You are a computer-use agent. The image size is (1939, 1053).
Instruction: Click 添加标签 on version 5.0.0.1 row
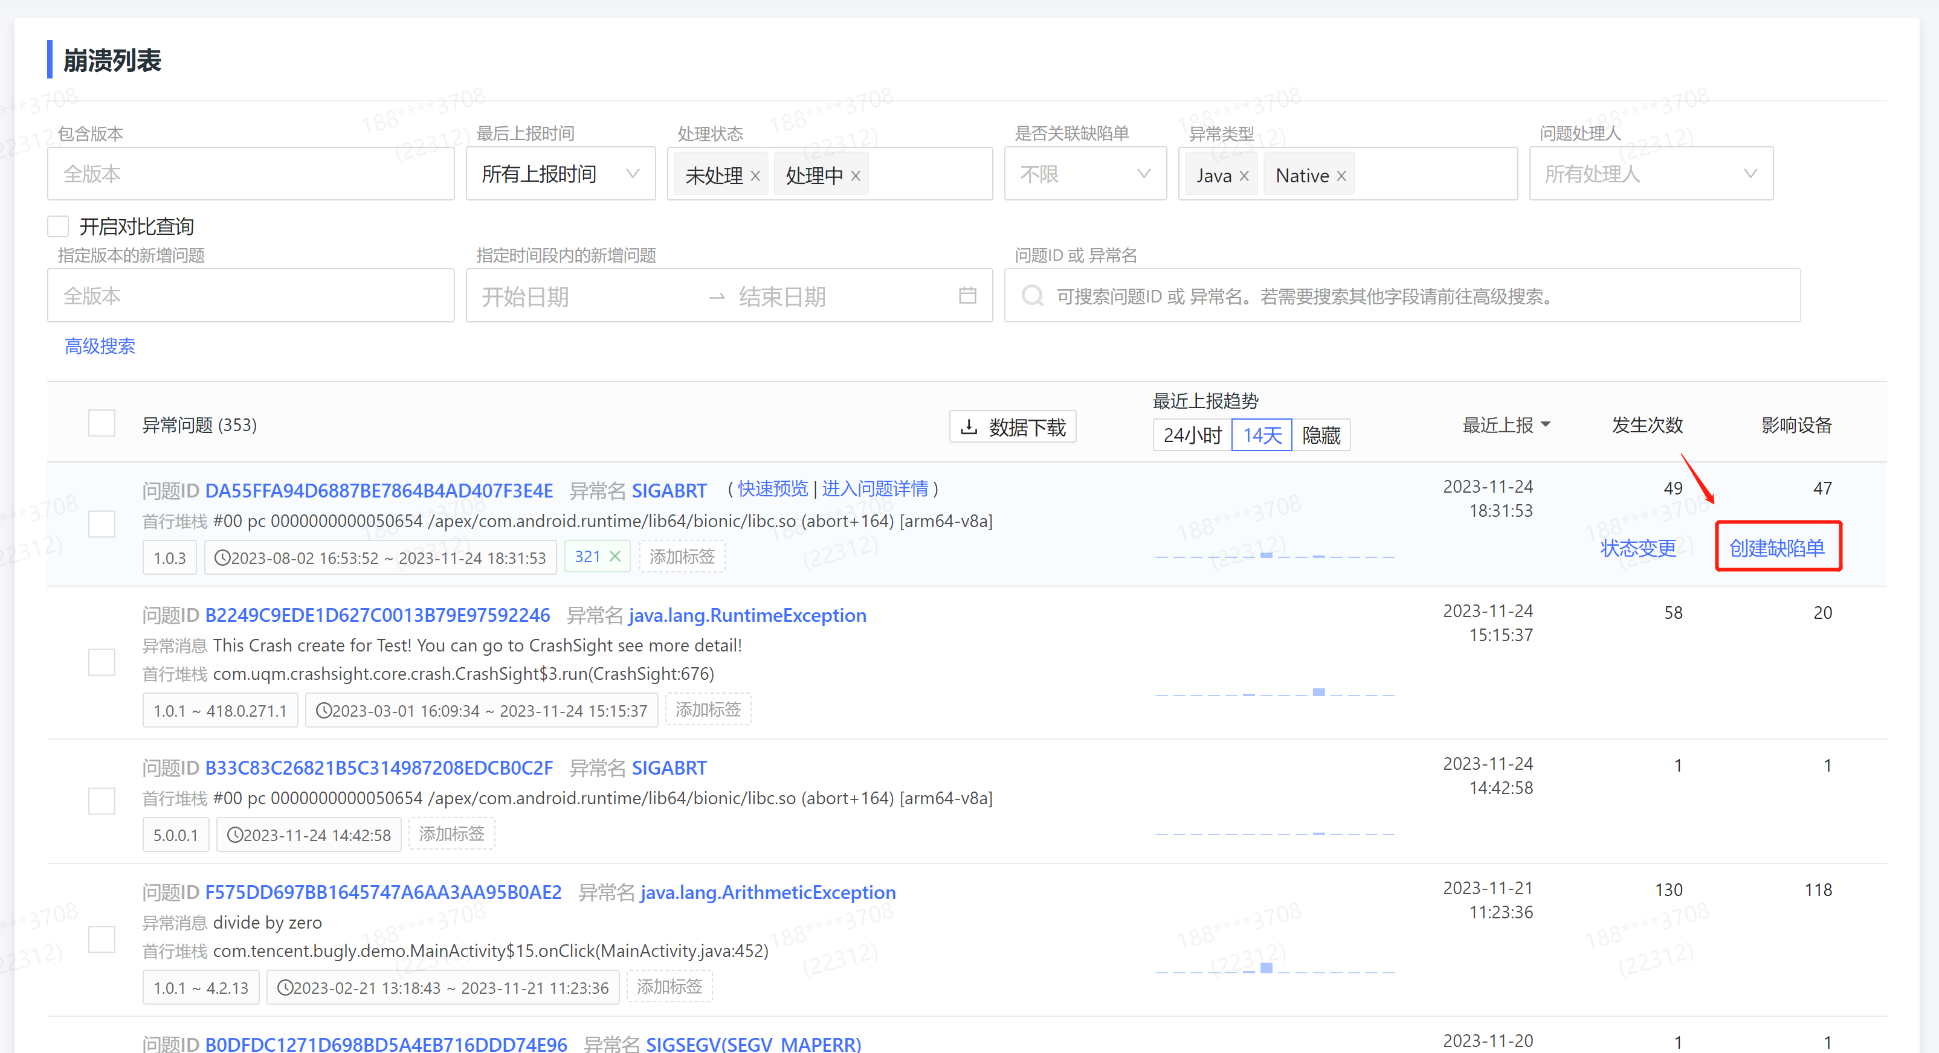click(451, 833)
